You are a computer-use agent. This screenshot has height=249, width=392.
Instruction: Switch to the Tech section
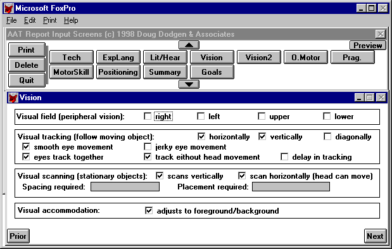point(72,57)
